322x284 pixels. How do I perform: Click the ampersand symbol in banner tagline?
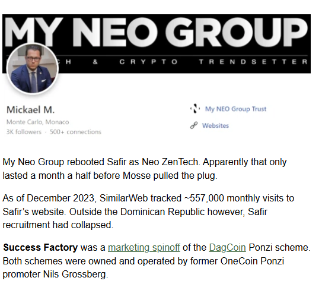(95, 62)
